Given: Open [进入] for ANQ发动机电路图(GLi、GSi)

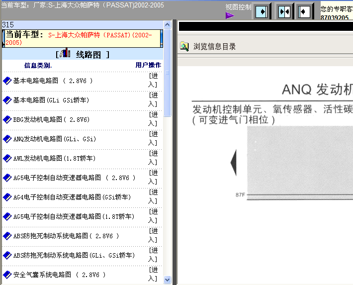Looking at the screenshot, I should 153,138.
